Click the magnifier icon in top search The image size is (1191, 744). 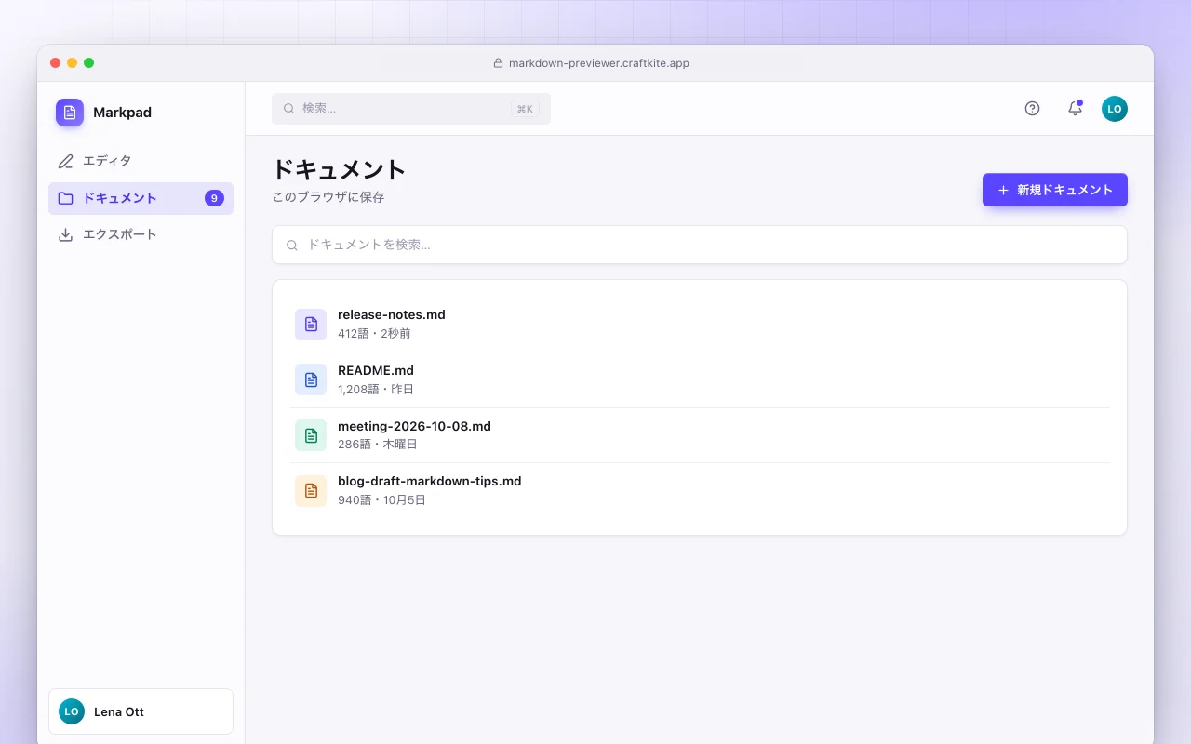point(288,109)
